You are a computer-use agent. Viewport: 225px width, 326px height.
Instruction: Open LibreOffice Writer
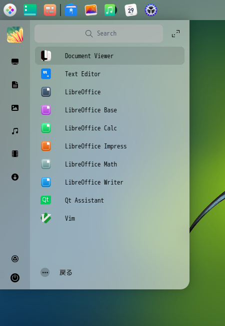pos(109,183)
